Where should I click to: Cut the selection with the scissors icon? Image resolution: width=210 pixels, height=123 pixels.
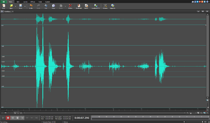click(x=46, y=6)
